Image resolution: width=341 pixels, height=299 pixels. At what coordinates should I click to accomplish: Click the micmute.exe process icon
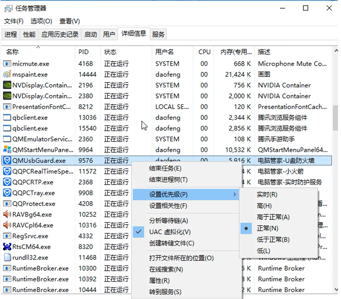coord(7,64)
